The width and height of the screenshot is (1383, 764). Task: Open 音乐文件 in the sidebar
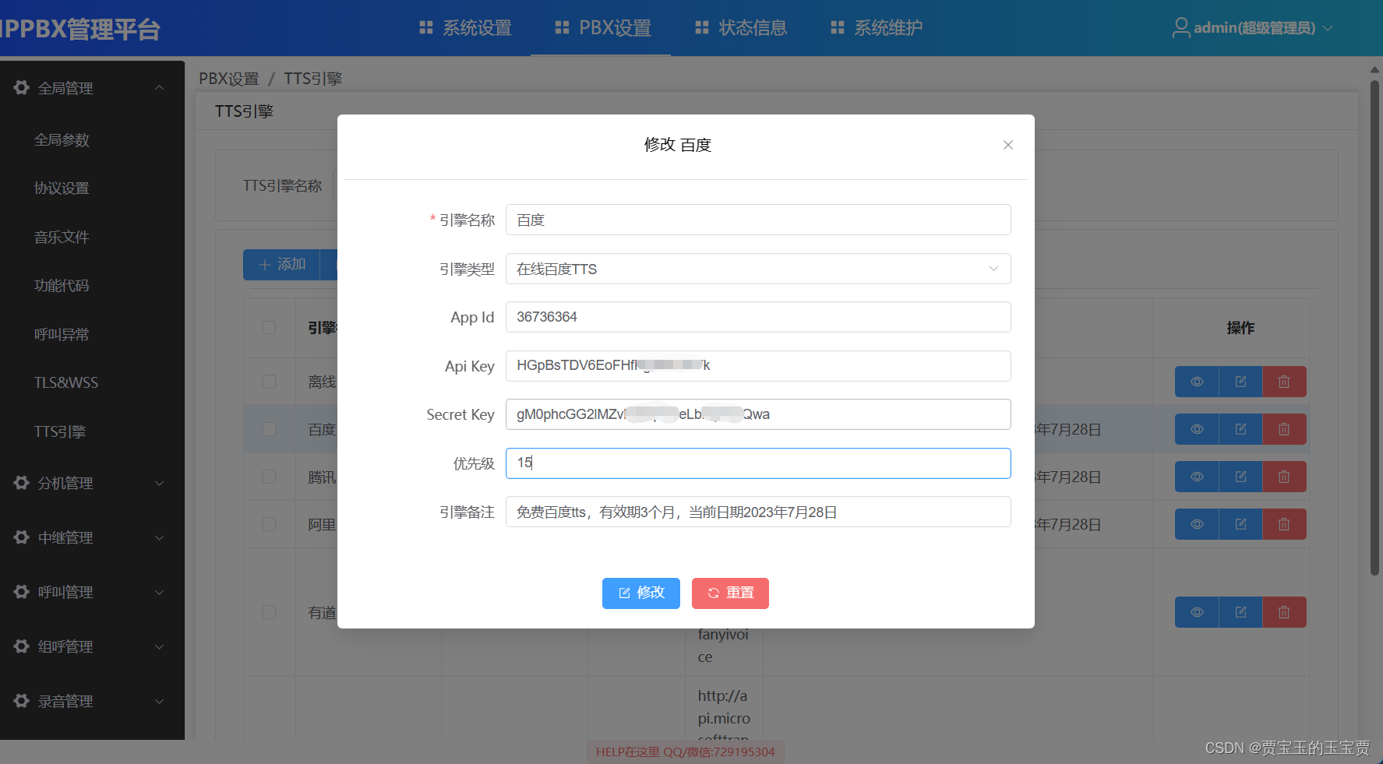click(x=62, y=238)
